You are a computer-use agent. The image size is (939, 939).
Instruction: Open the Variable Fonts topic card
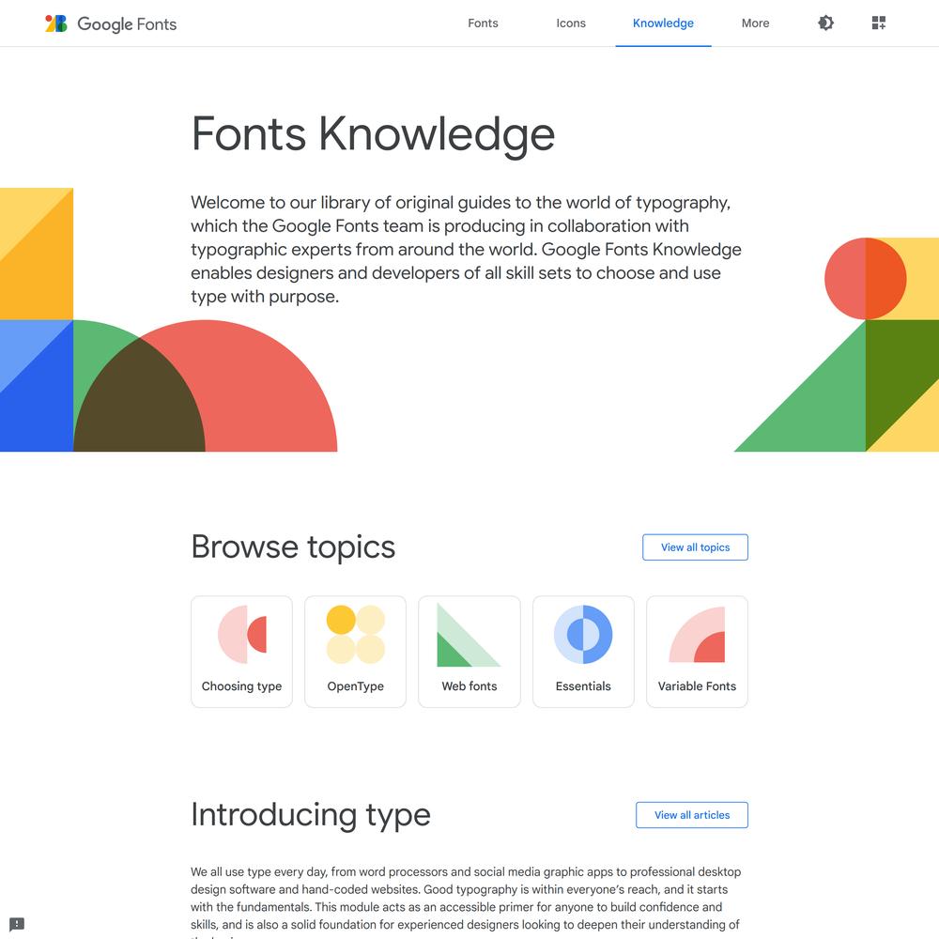pyautogui.click(x=697, y=652)
